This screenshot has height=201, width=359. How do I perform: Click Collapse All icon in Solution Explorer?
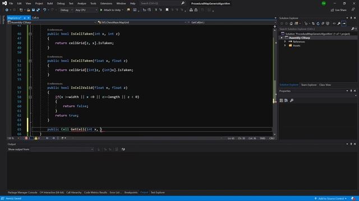pyautogui.click(x=323, y=23)
